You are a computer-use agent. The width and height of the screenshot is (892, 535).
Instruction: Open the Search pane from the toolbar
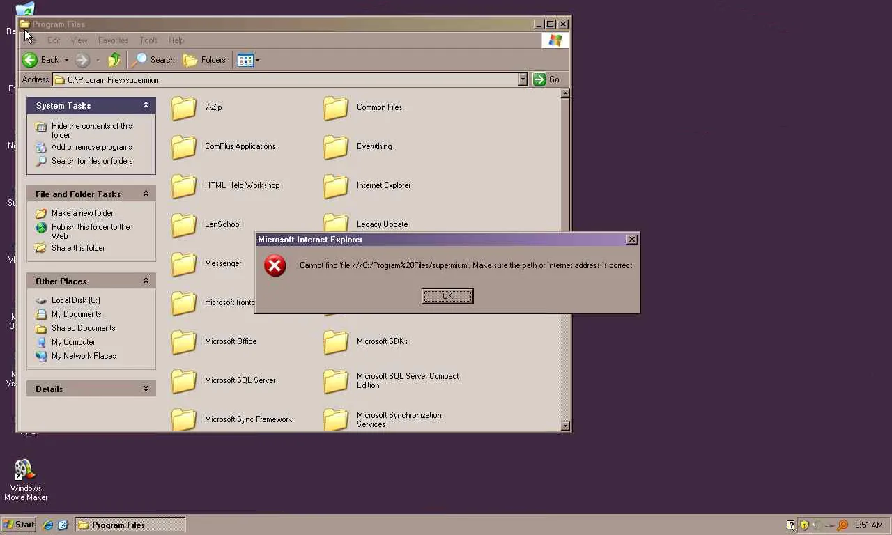pos(153,60)
